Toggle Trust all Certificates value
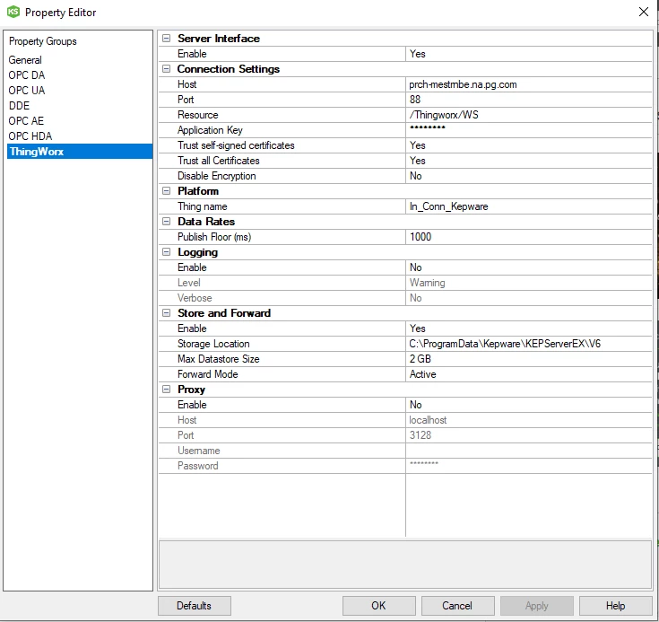The height and width of the screenshot is (622, 659). (529, 161)
